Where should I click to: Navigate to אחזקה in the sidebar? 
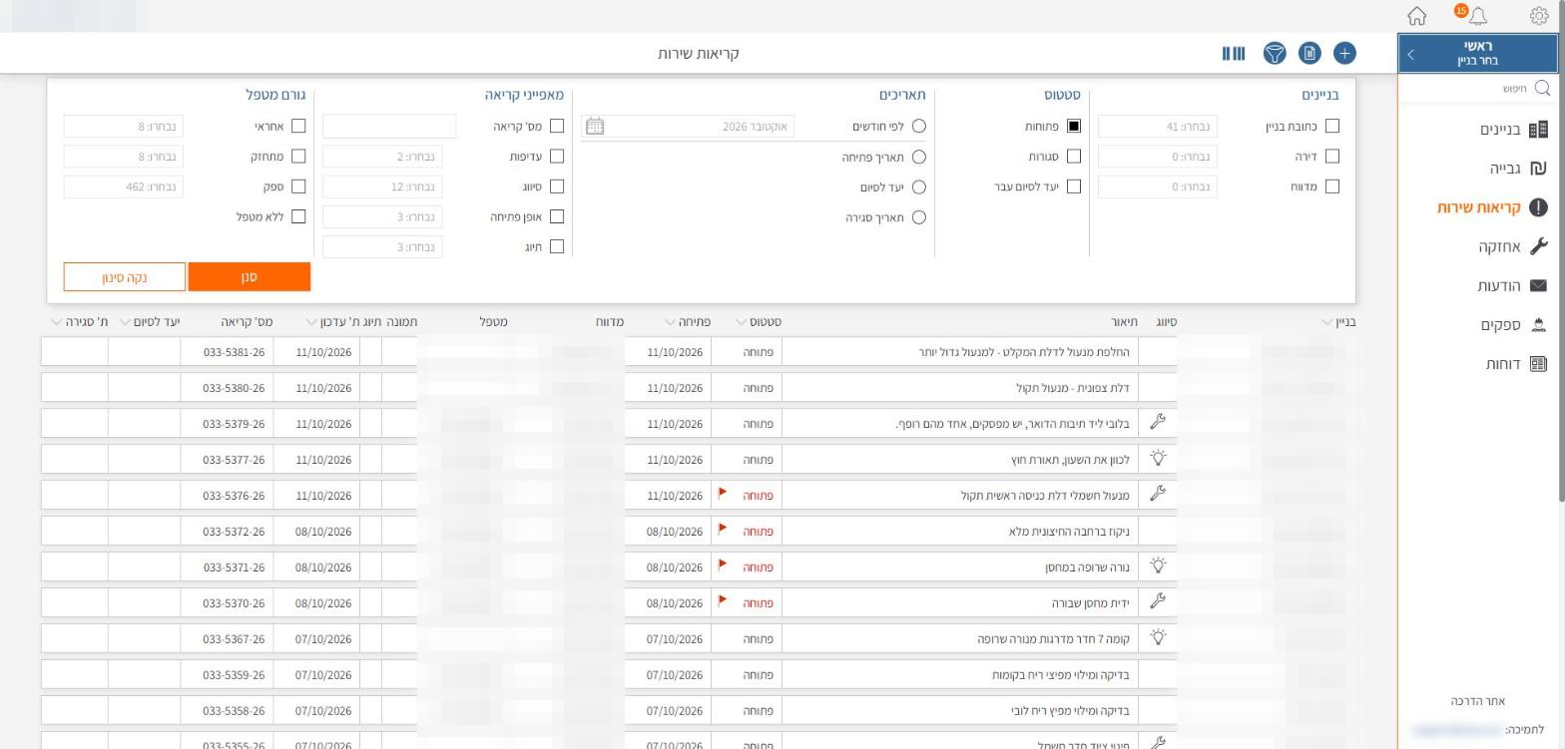tap(1512, 247)
